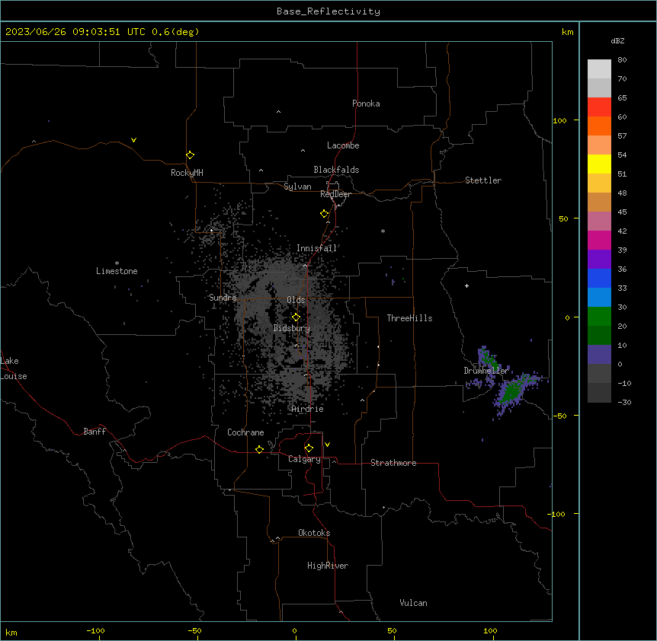
Task: Click the yellow V marker east of Calgary
Action: pos(327,445)
